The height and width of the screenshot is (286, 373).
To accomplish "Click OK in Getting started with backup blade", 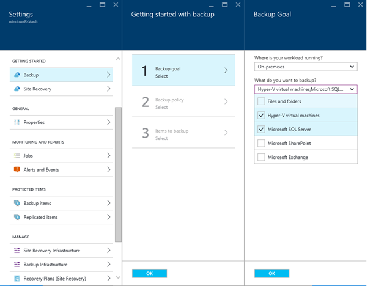I will point(149,273).
